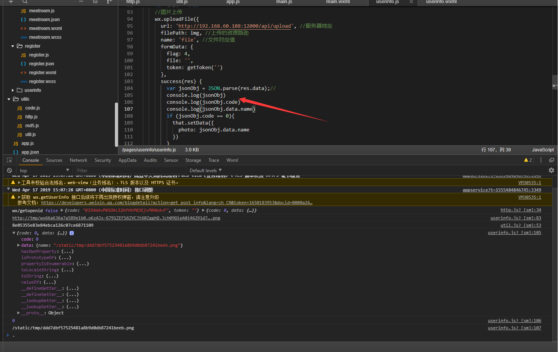
Task: Open the userinfo.wxml editor tab
Action: point(441,2)
